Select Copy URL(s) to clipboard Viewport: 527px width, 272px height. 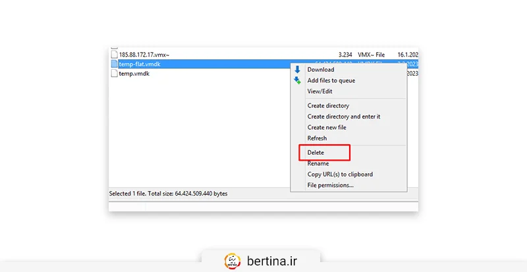[340, 175]
